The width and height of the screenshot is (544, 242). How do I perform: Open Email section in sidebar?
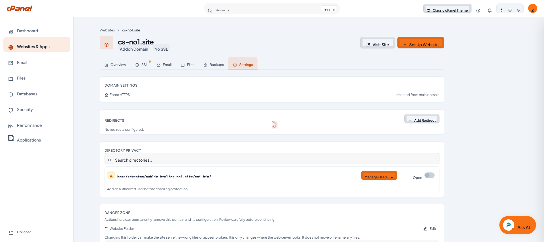[37, 63]
